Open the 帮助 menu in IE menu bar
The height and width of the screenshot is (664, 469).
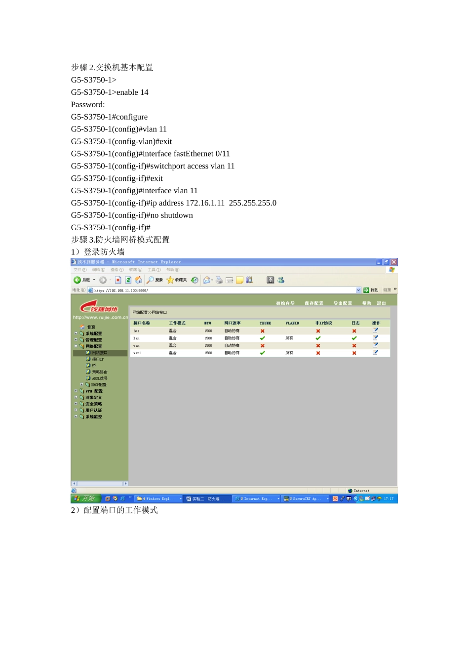173,270
